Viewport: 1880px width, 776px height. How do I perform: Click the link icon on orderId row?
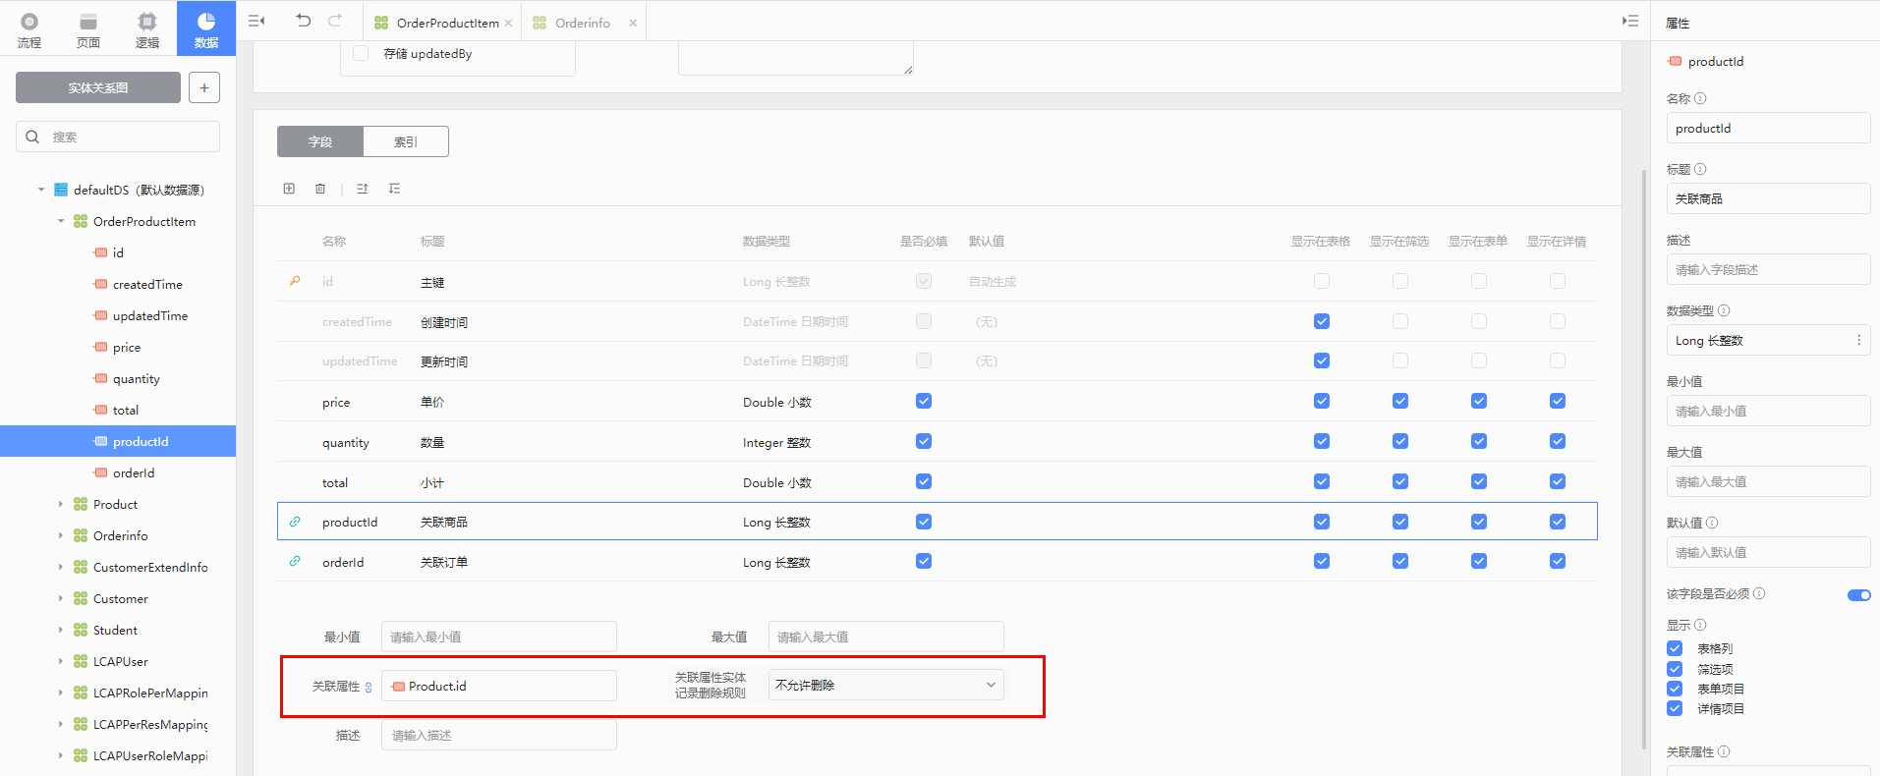(295, 562)
